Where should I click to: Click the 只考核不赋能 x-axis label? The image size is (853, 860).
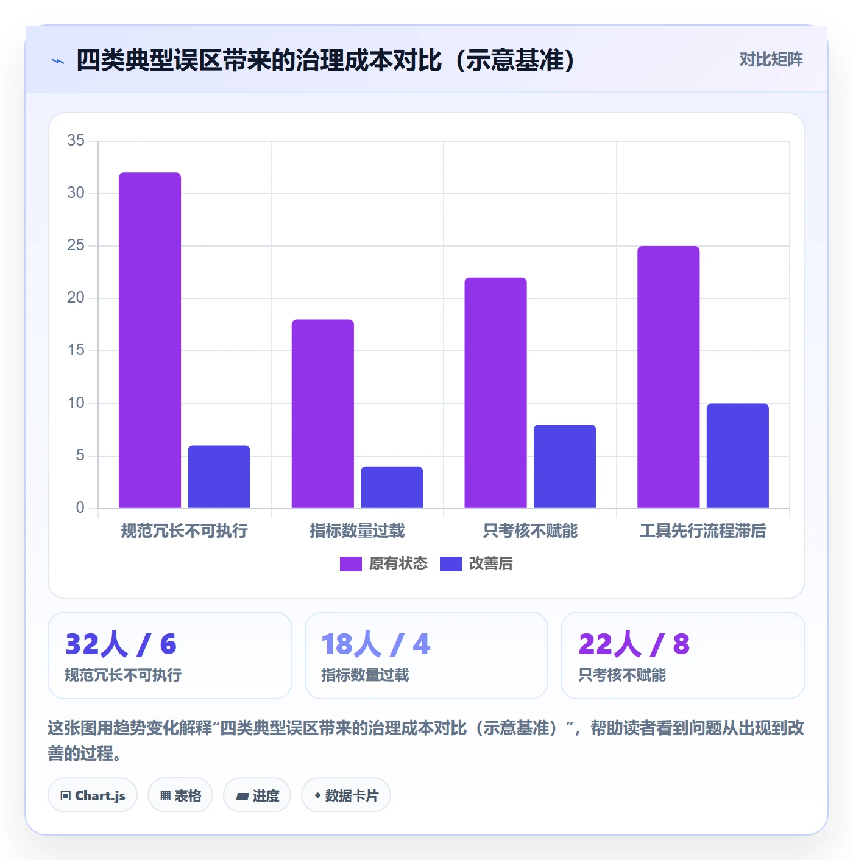pyautogui.click(x=530, y=531)
